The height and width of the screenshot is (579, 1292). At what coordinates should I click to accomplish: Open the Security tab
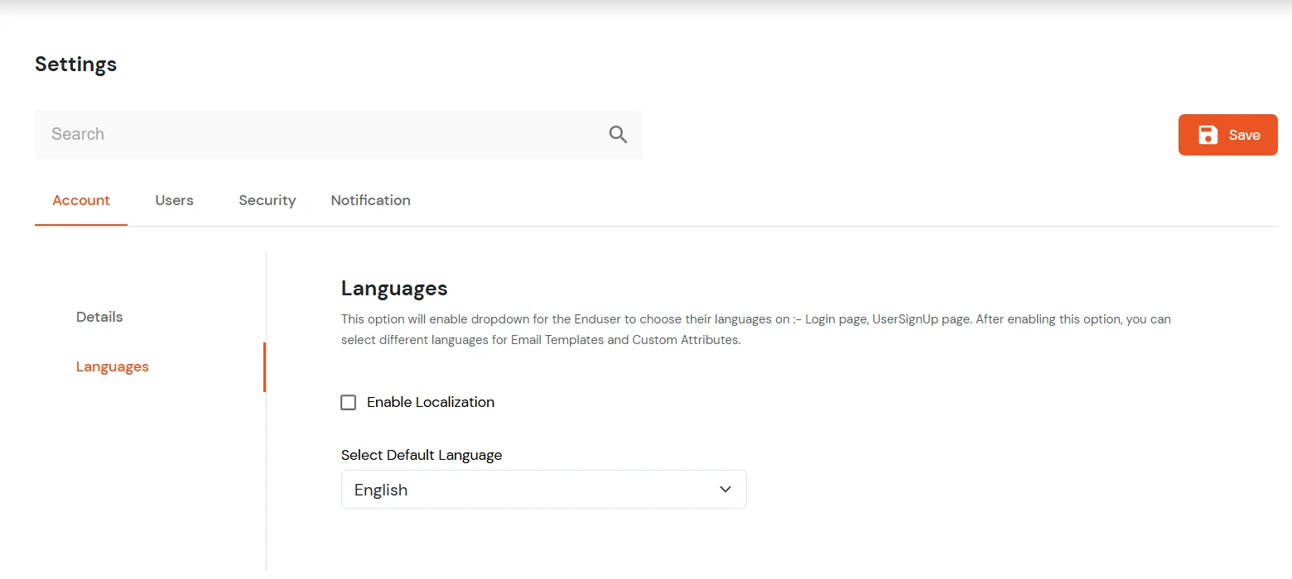(x=267, y=200)
